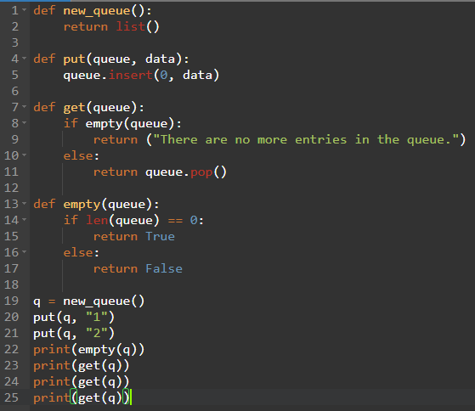Fold the 'if len(queue) == 0' block

click(x=25, y=219)
